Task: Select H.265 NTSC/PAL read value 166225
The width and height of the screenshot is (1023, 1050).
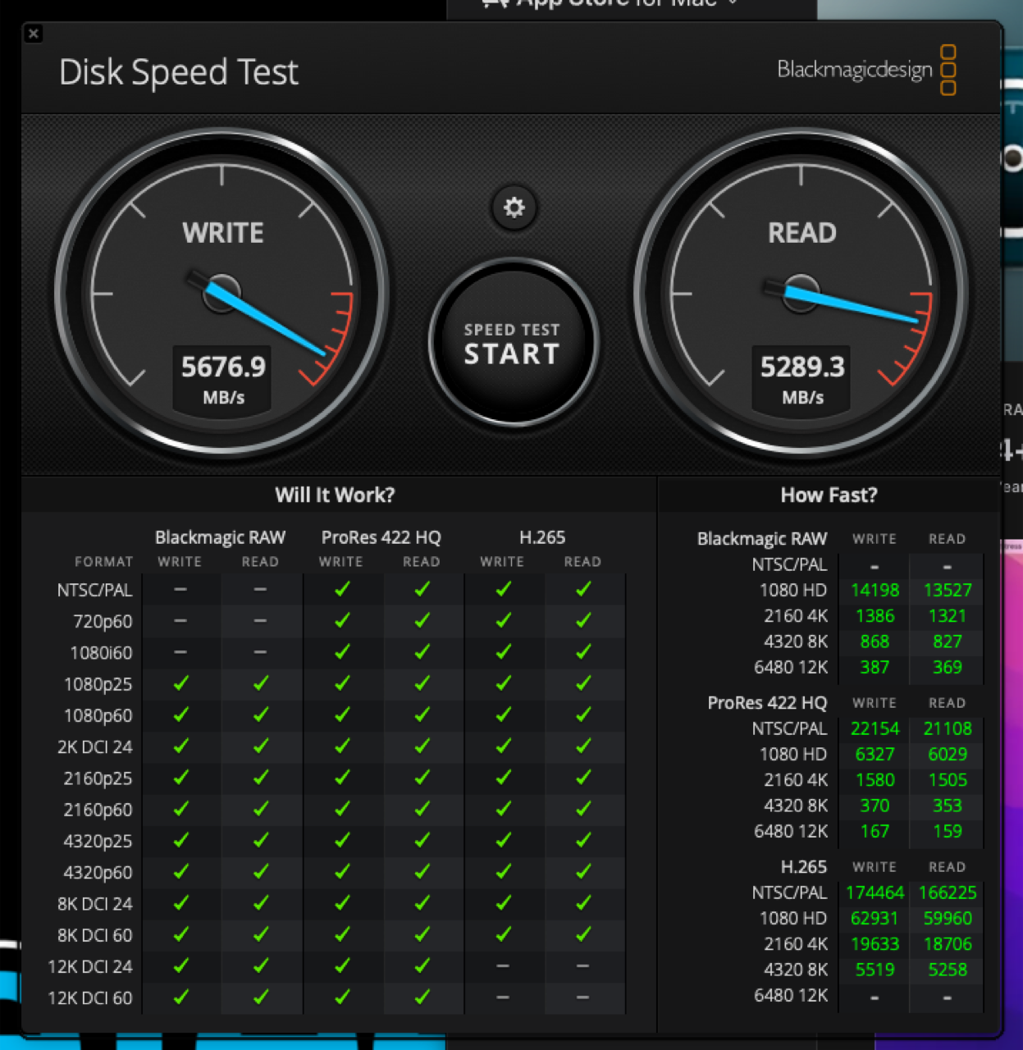Action: pyautogui.click(x=948, y=892)
